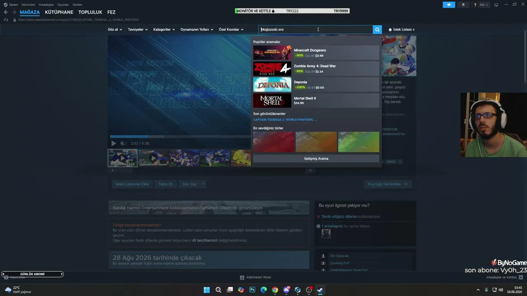Screen dimensions: 527x296
Task: Choose the orange favorite genre tile
Action: 316,142
